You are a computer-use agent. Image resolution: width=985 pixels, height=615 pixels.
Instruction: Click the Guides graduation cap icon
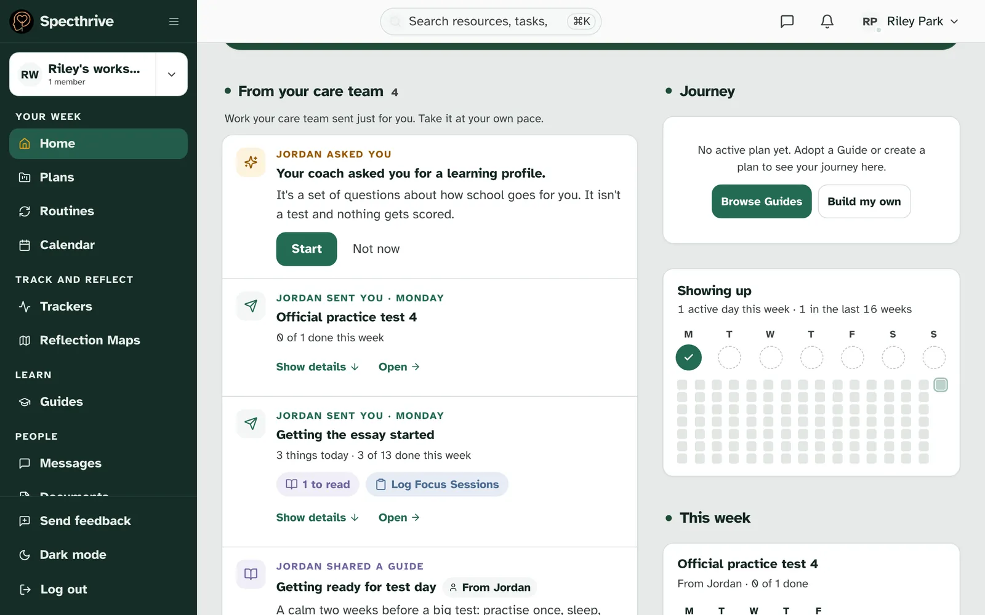click(25, 402)
